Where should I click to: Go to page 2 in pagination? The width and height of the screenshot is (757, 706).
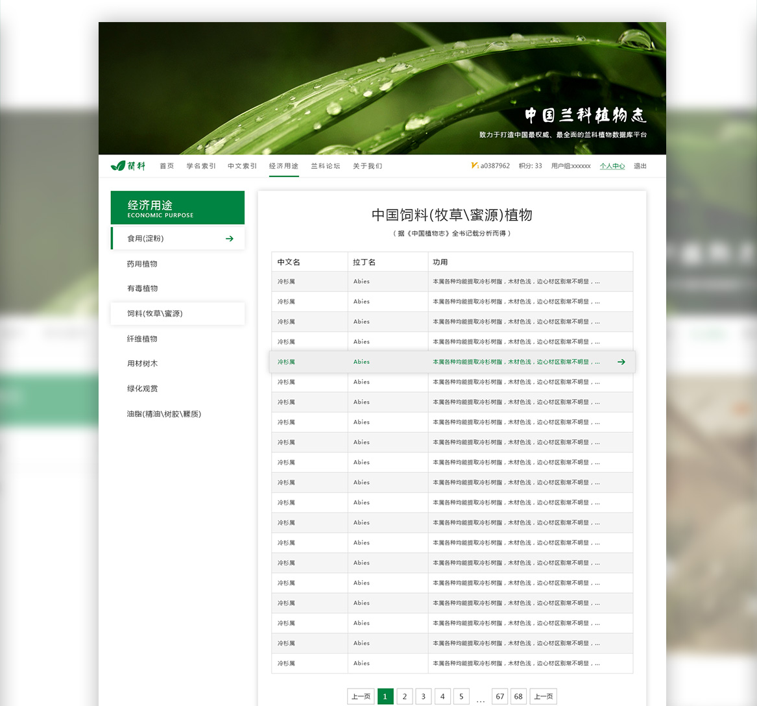pyautogui.click(x=404, y=696)
